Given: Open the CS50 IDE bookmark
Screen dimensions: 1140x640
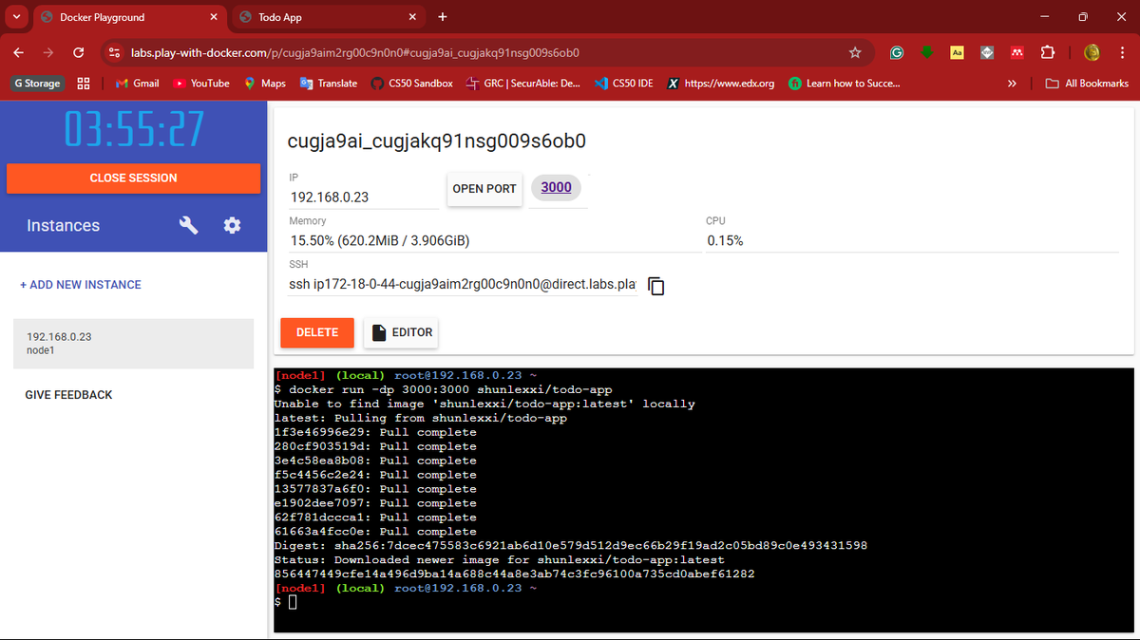Looking at the screenshot, I should 624,84.
